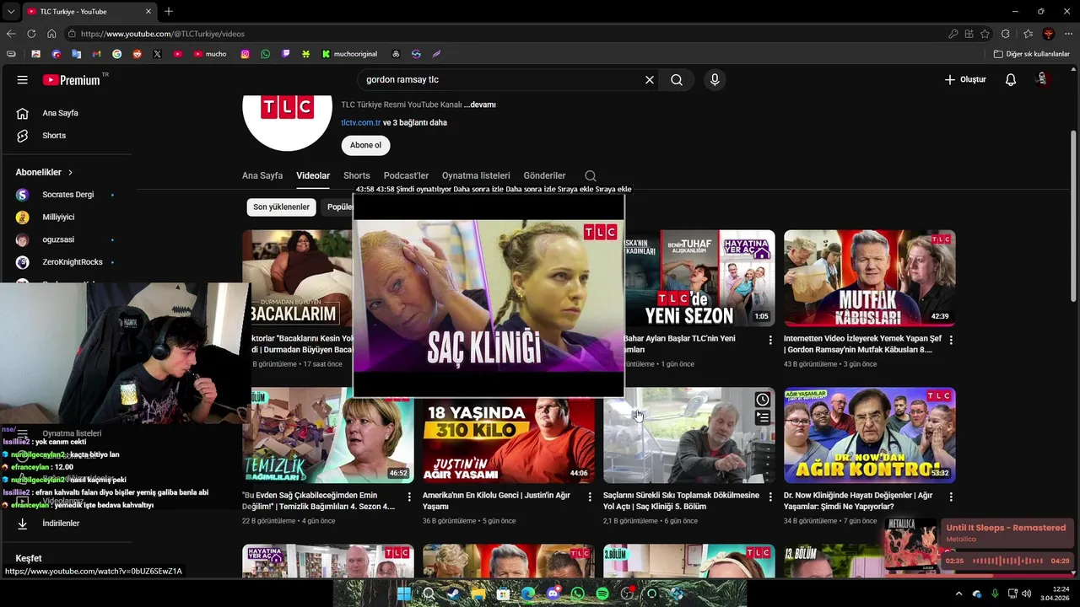Screen dimensions: 1080x607
Task: Click the gordon ramsay tlc search field
Action: point(502,79)
